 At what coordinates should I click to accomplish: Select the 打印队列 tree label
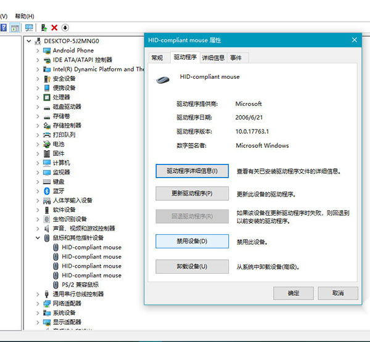[64, 135]
